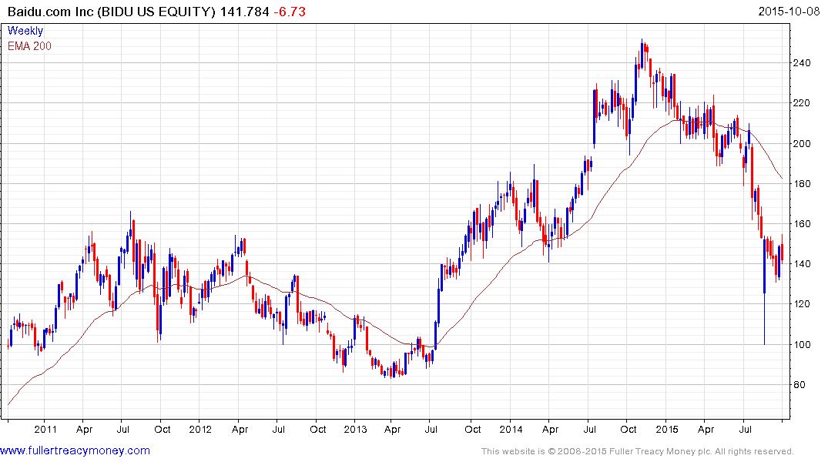Click the 160 price axis label
Image resolution: width=828 pixels, height=462 pixels.
click(805, 224)
